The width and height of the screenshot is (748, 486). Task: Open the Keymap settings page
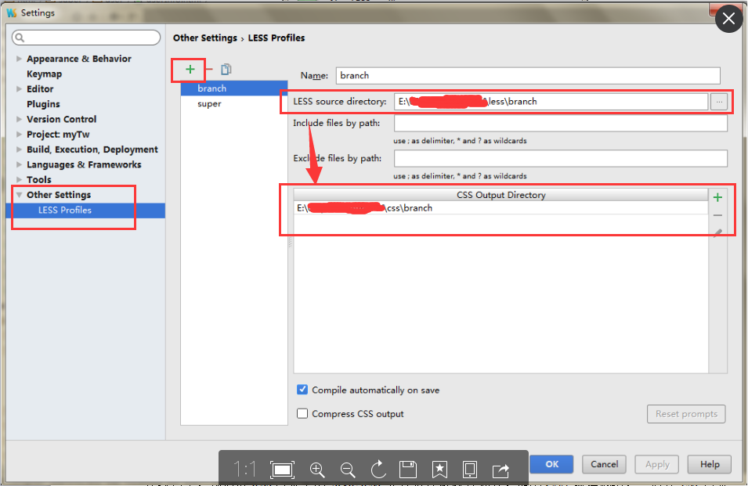[44, 74]
